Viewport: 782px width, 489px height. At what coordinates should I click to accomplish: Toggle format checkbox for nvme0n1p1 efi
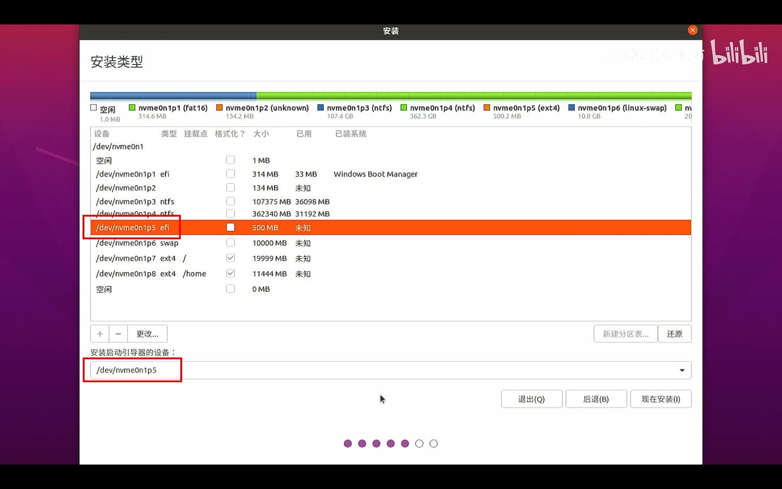coord(230,174)
